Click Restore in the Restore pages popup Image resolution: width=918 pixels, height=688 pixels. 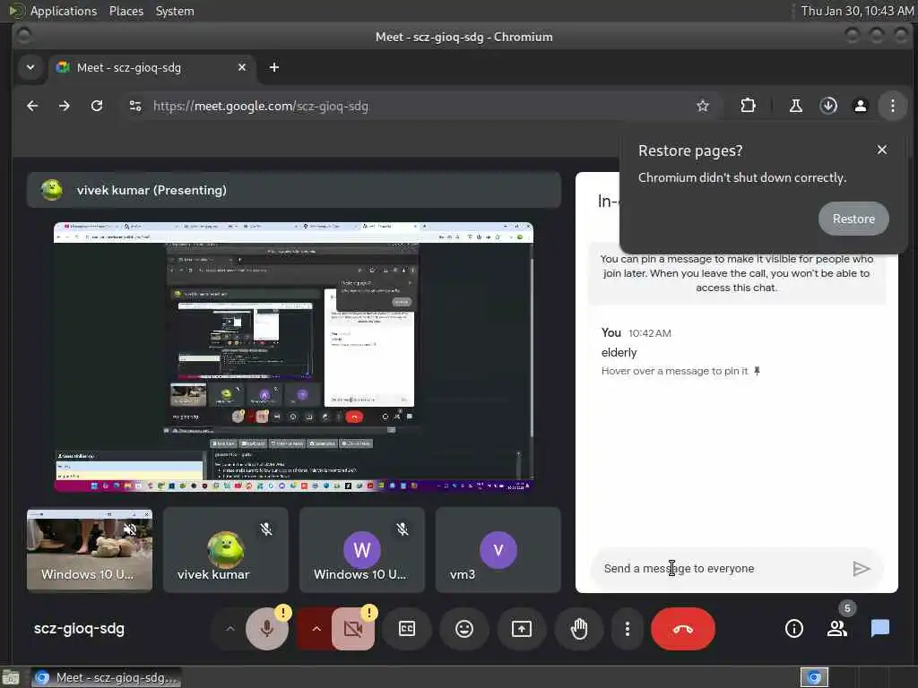853,219
